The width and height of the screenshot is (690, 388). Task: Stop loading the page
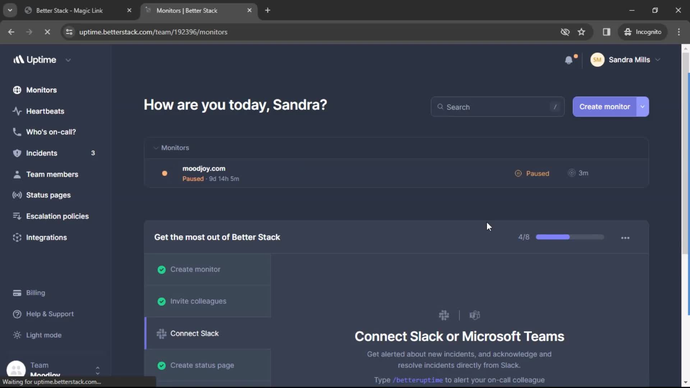pos(47,32)
